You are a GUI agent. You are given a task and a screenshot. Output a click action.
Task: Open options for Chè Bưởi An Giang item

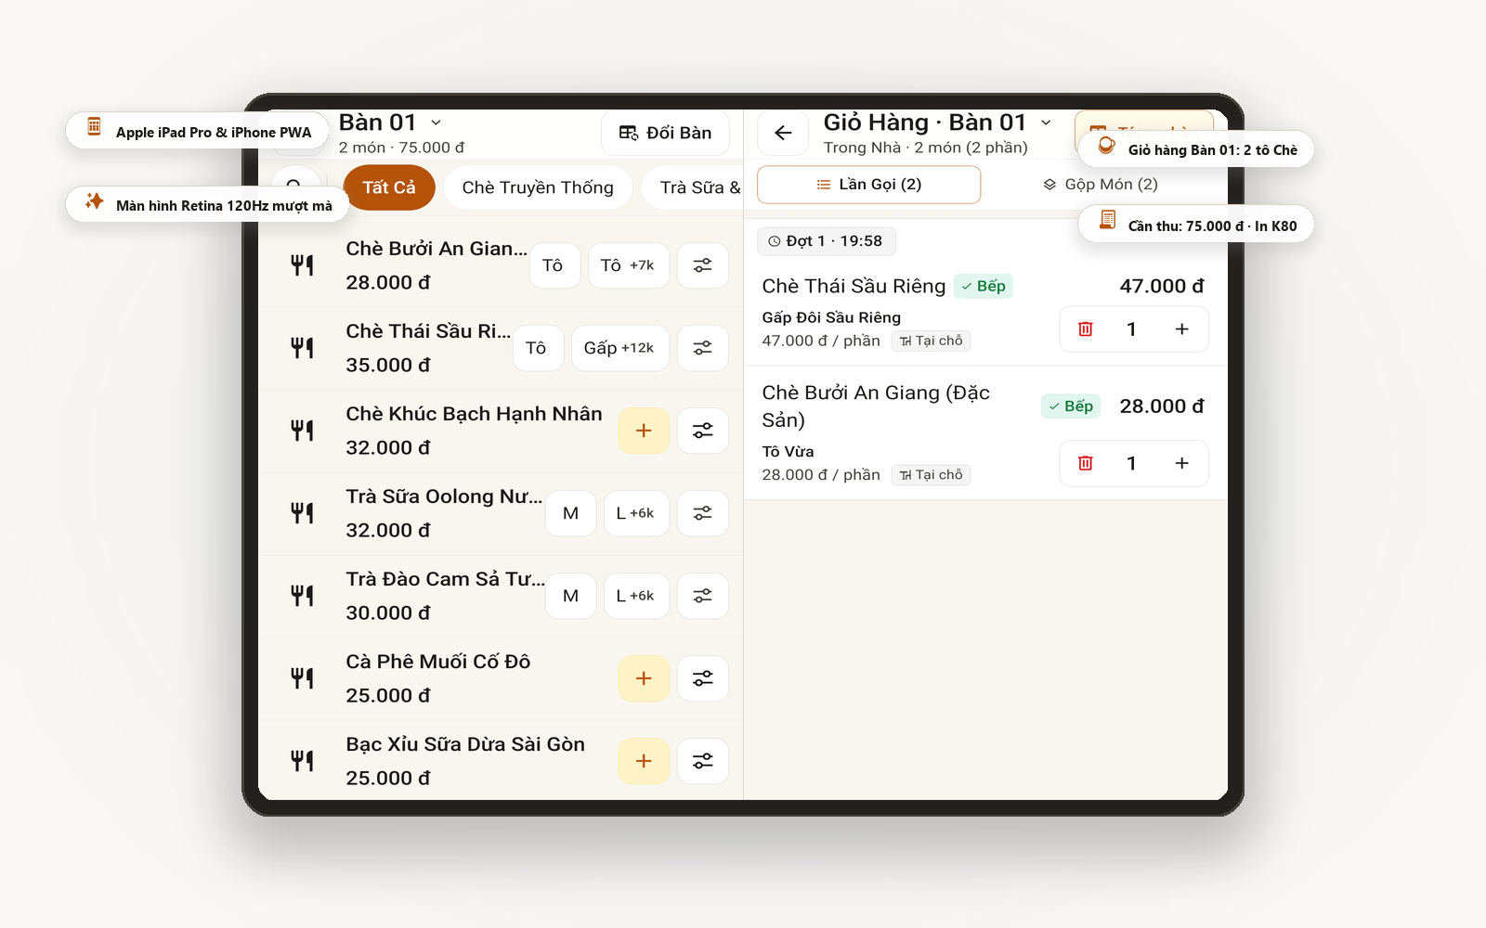702,265
